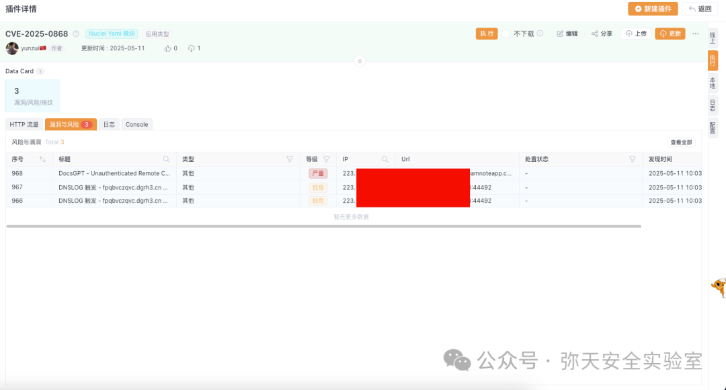
Task: Open the 本地 side tab
Action: [713, 83]
